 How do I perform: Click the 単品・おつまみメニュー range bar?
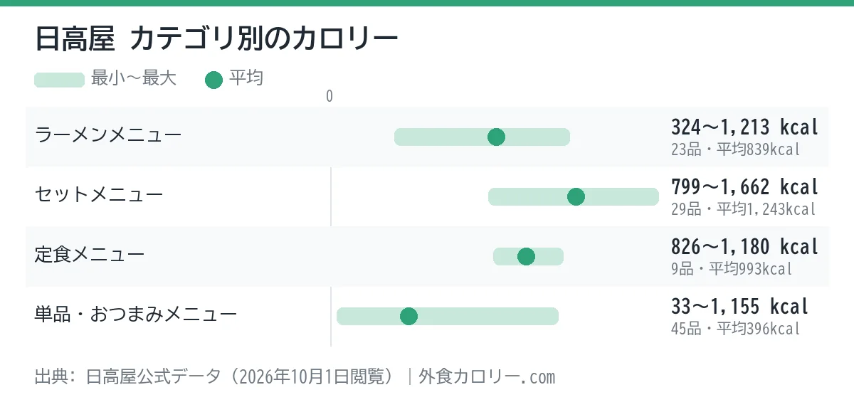[448, 317]
